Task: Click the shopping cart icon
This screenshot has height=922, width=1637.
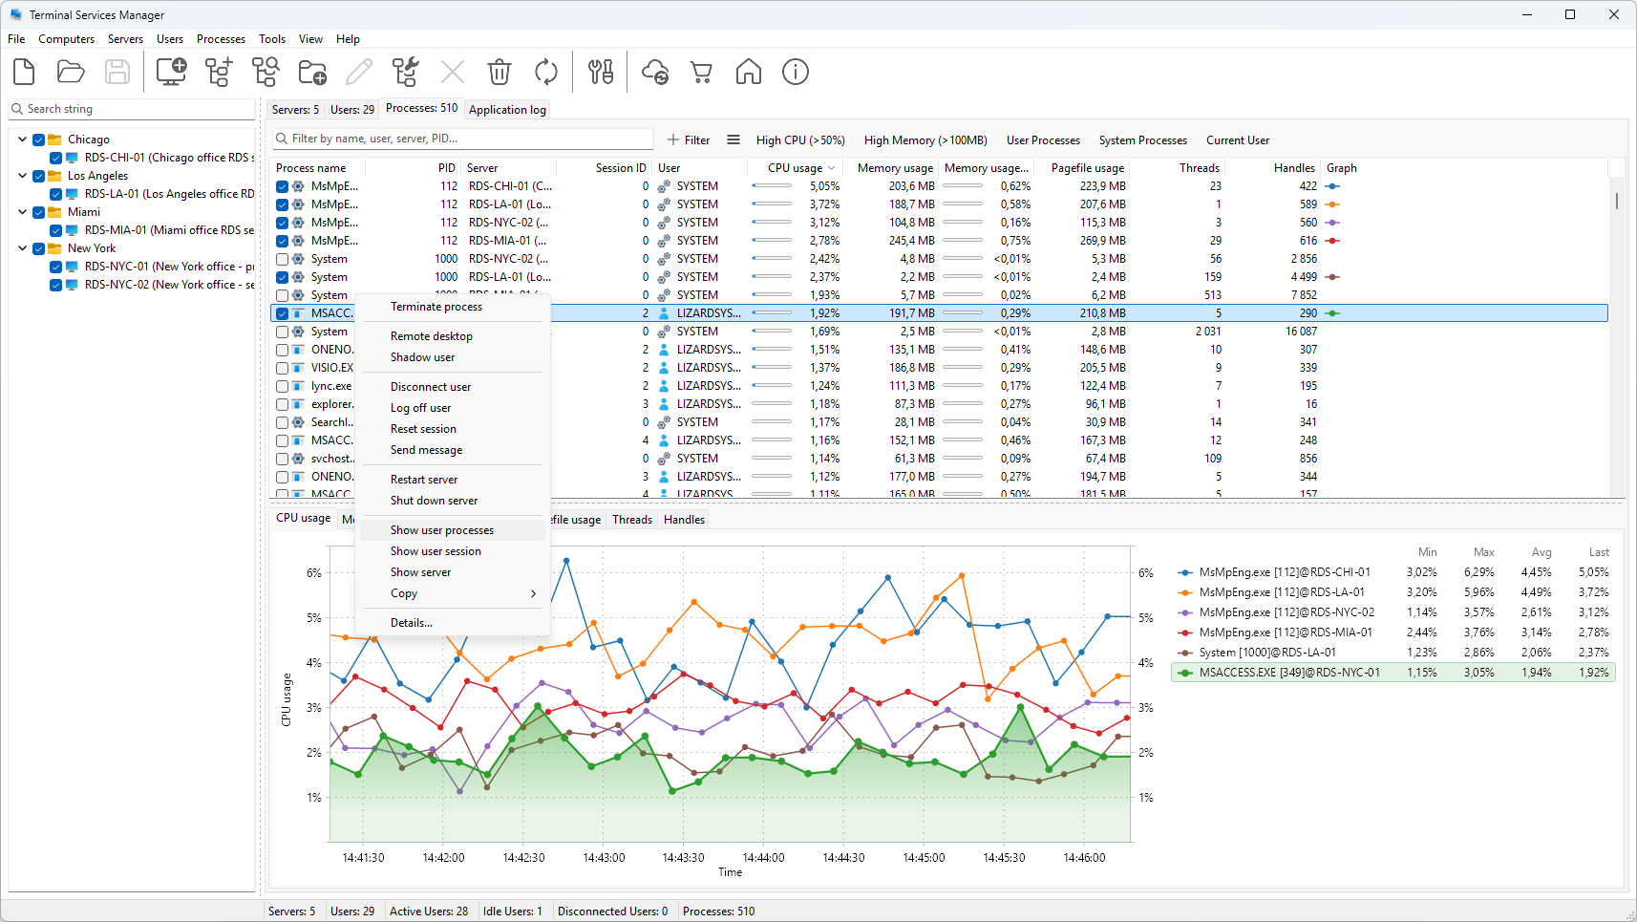Action: coord(702,72)
